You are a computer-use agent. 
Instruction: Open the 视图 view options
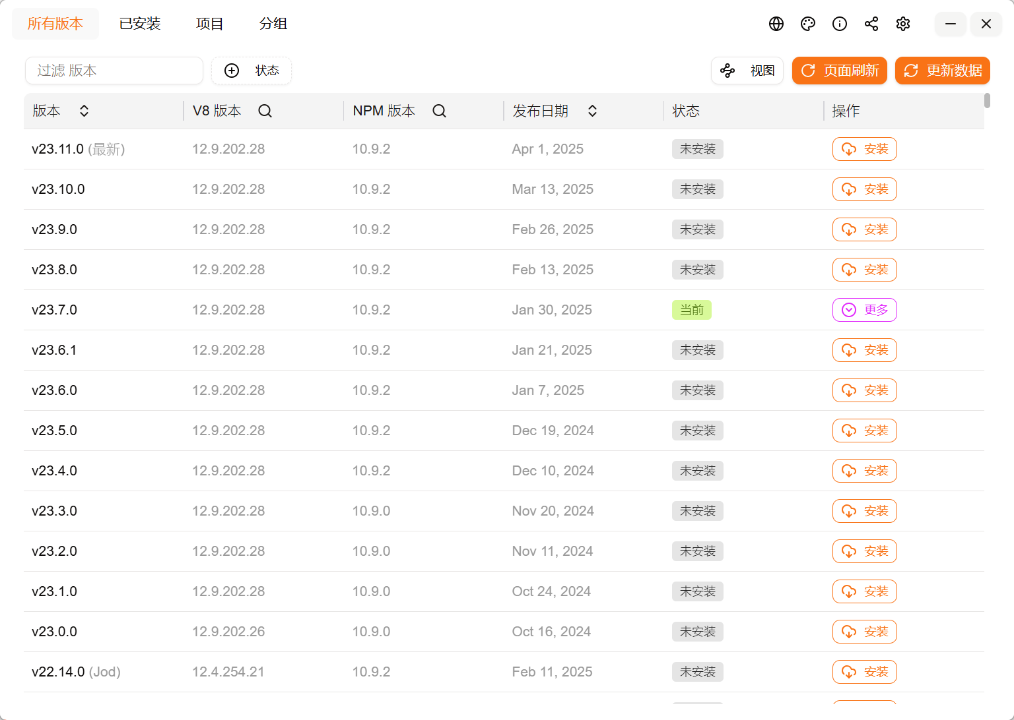pos(747,71)
